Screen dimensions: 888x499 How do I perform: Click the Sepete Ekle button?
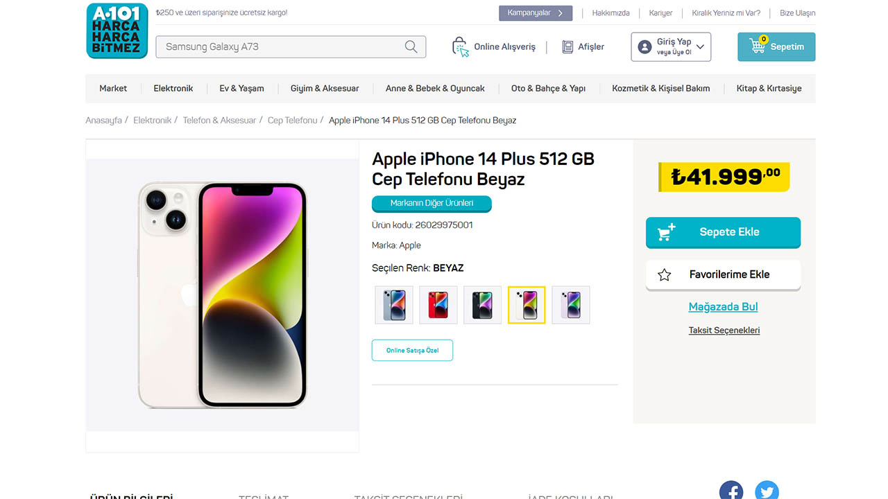(x=723, y=232)
